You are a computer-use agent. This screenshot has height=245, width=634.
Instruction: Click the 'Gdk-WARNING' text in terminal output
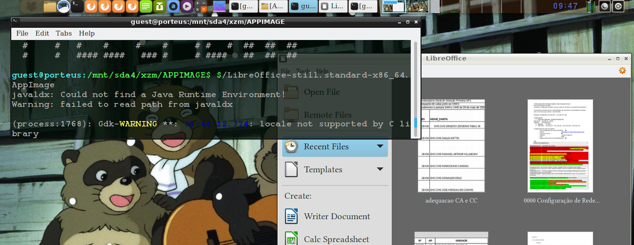[x=127, y=124]
